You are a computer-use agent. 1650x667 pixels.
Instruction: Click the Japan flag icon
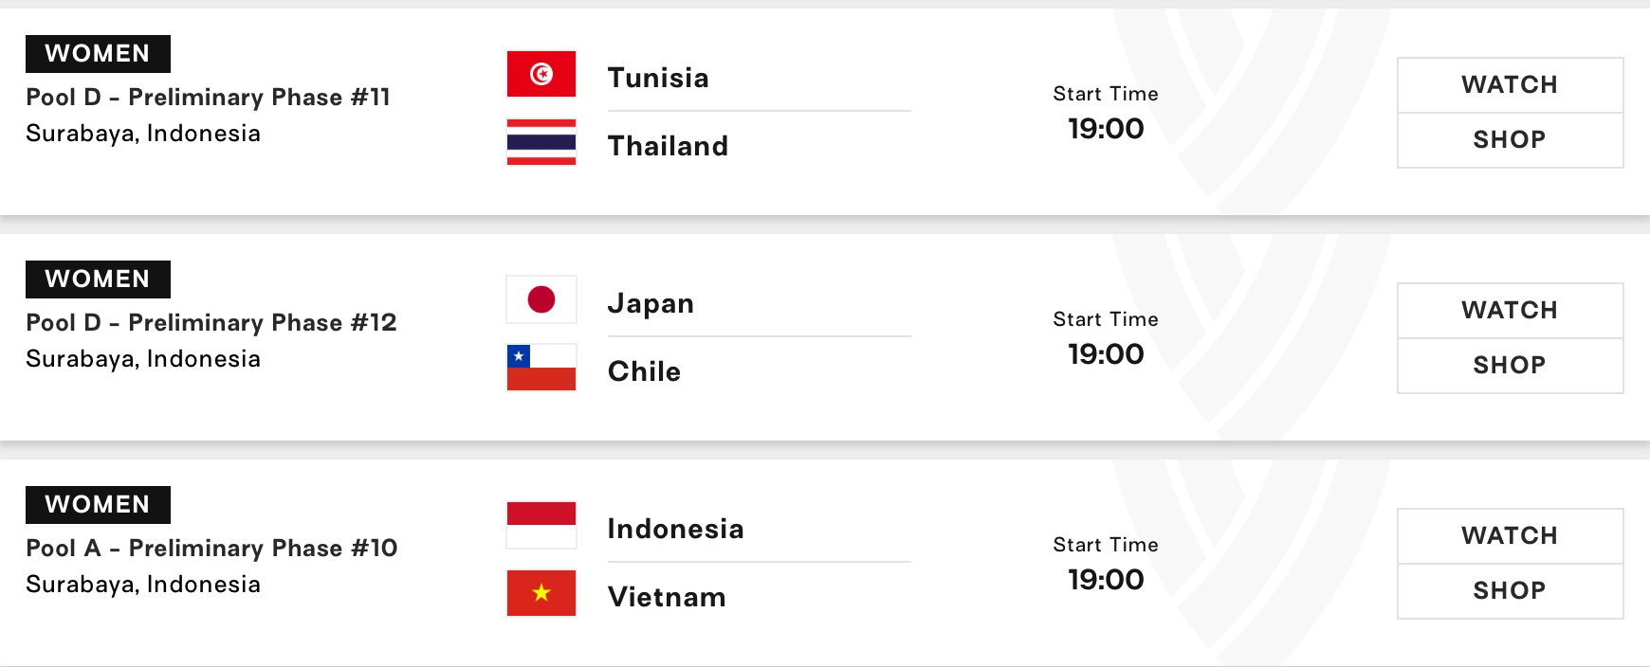pos(541,299)
